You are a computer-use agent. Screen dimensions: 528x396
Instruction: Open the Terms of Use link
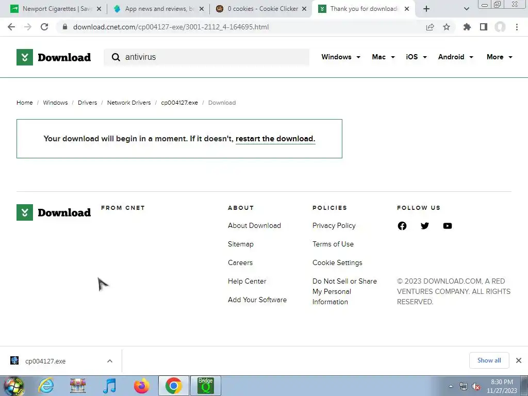point(333,244)
